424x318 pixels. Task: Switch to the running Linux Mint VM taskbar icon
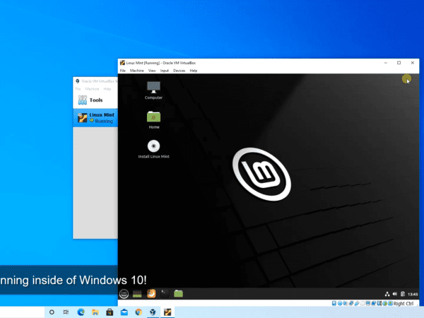coord(167,312)
